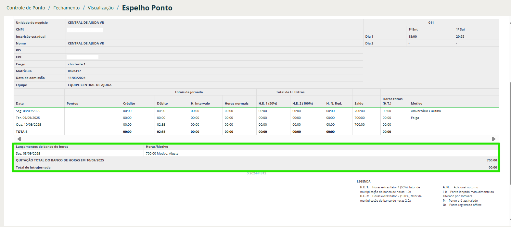Click the 02:55 Débito value on 10/09/2025
Viewport: 511px width, 227px height.
(x=161, y=125)
